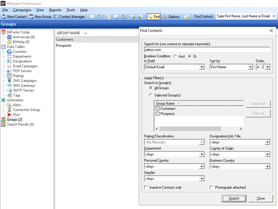The image size is (278, 209).
Task: Open Birthday item in the sidebar
Action: click(x=21, y=42)
